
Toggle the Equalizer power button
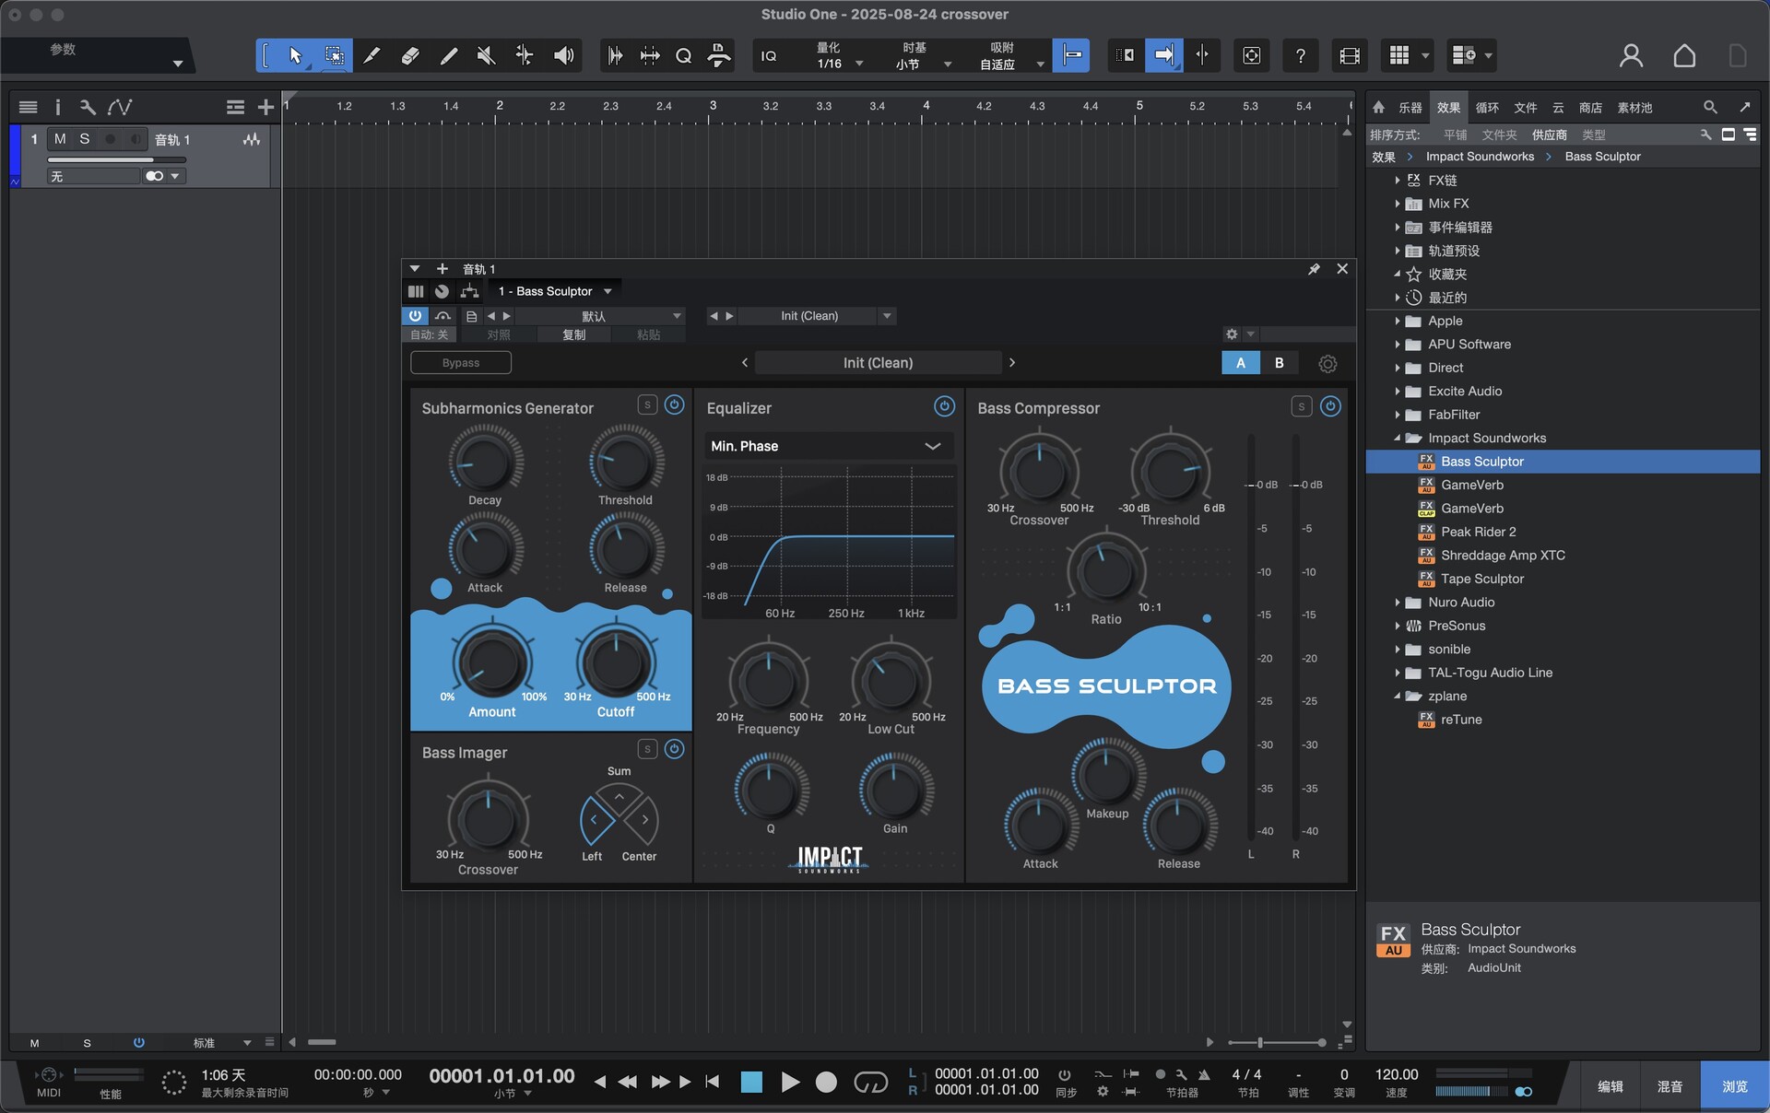[944, 406]
